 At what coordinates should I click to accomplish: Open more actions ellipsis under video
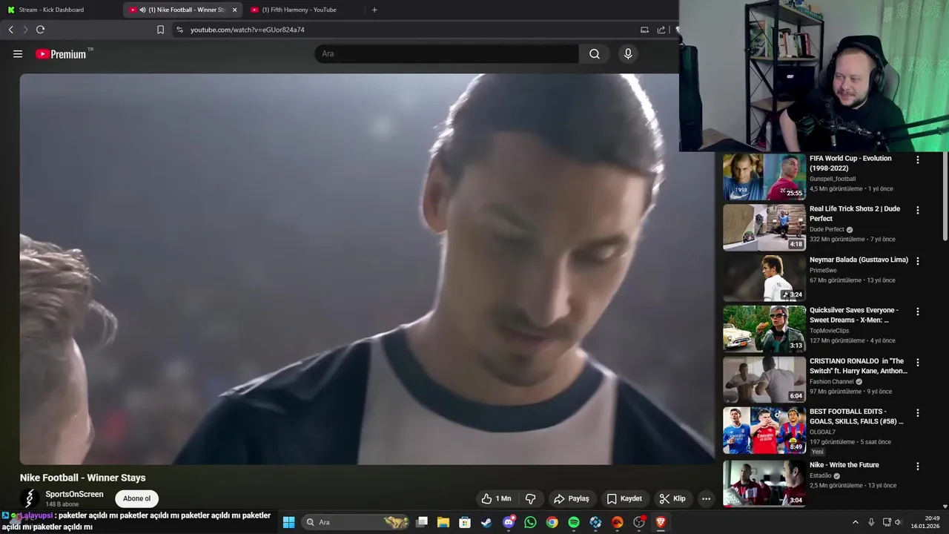click(x=706, y=498)
